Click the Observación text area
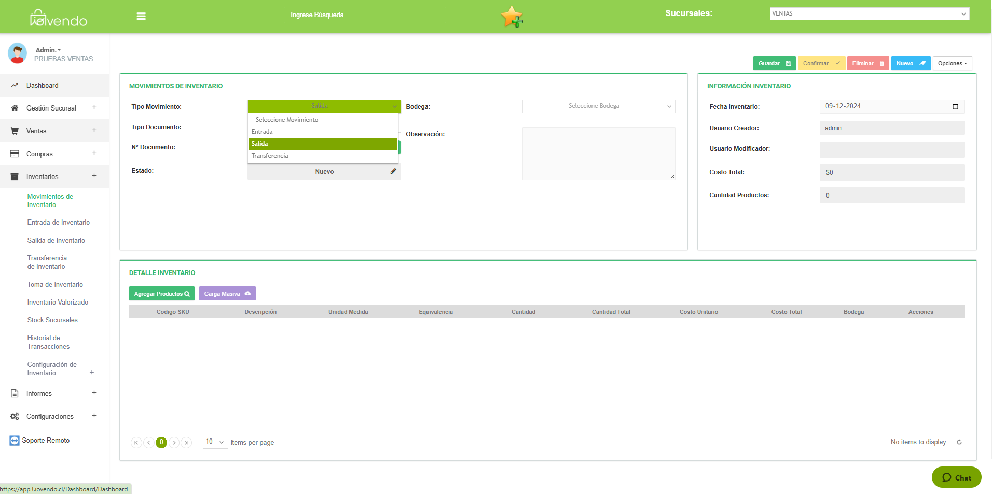This screenshot has height=494, width=992. 598,154
